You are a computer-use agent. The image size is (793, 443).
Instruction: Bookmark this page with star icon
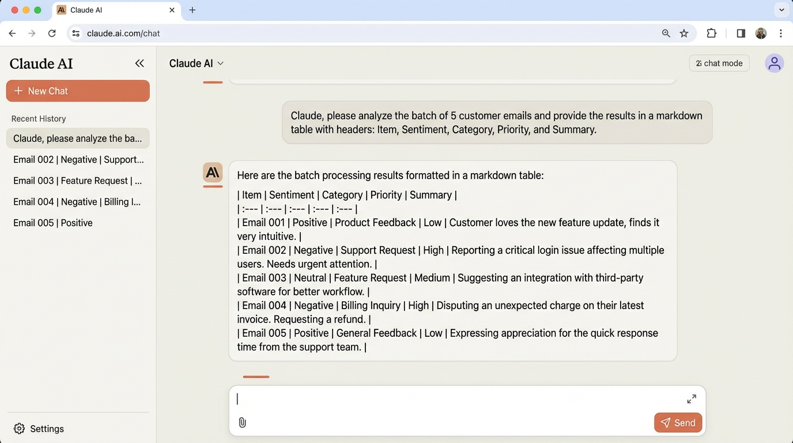point(684,33)
